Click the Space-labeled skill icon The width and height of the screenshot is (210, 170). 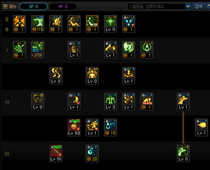click(x=147, y=99)
